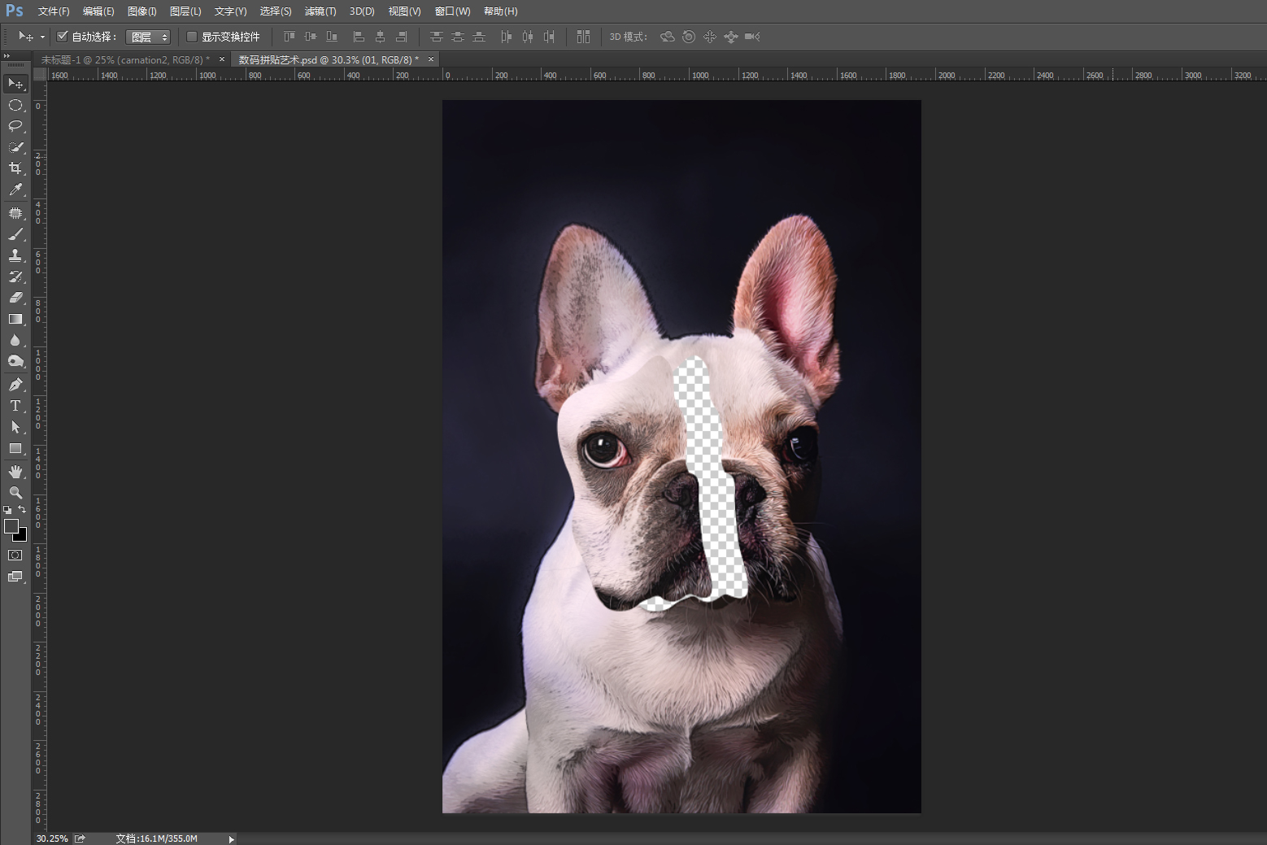Click the 文档:16.1M/355.0M status text
Image resolution: width=1267 pixels, height=845 pixels.
pos(157,838)
